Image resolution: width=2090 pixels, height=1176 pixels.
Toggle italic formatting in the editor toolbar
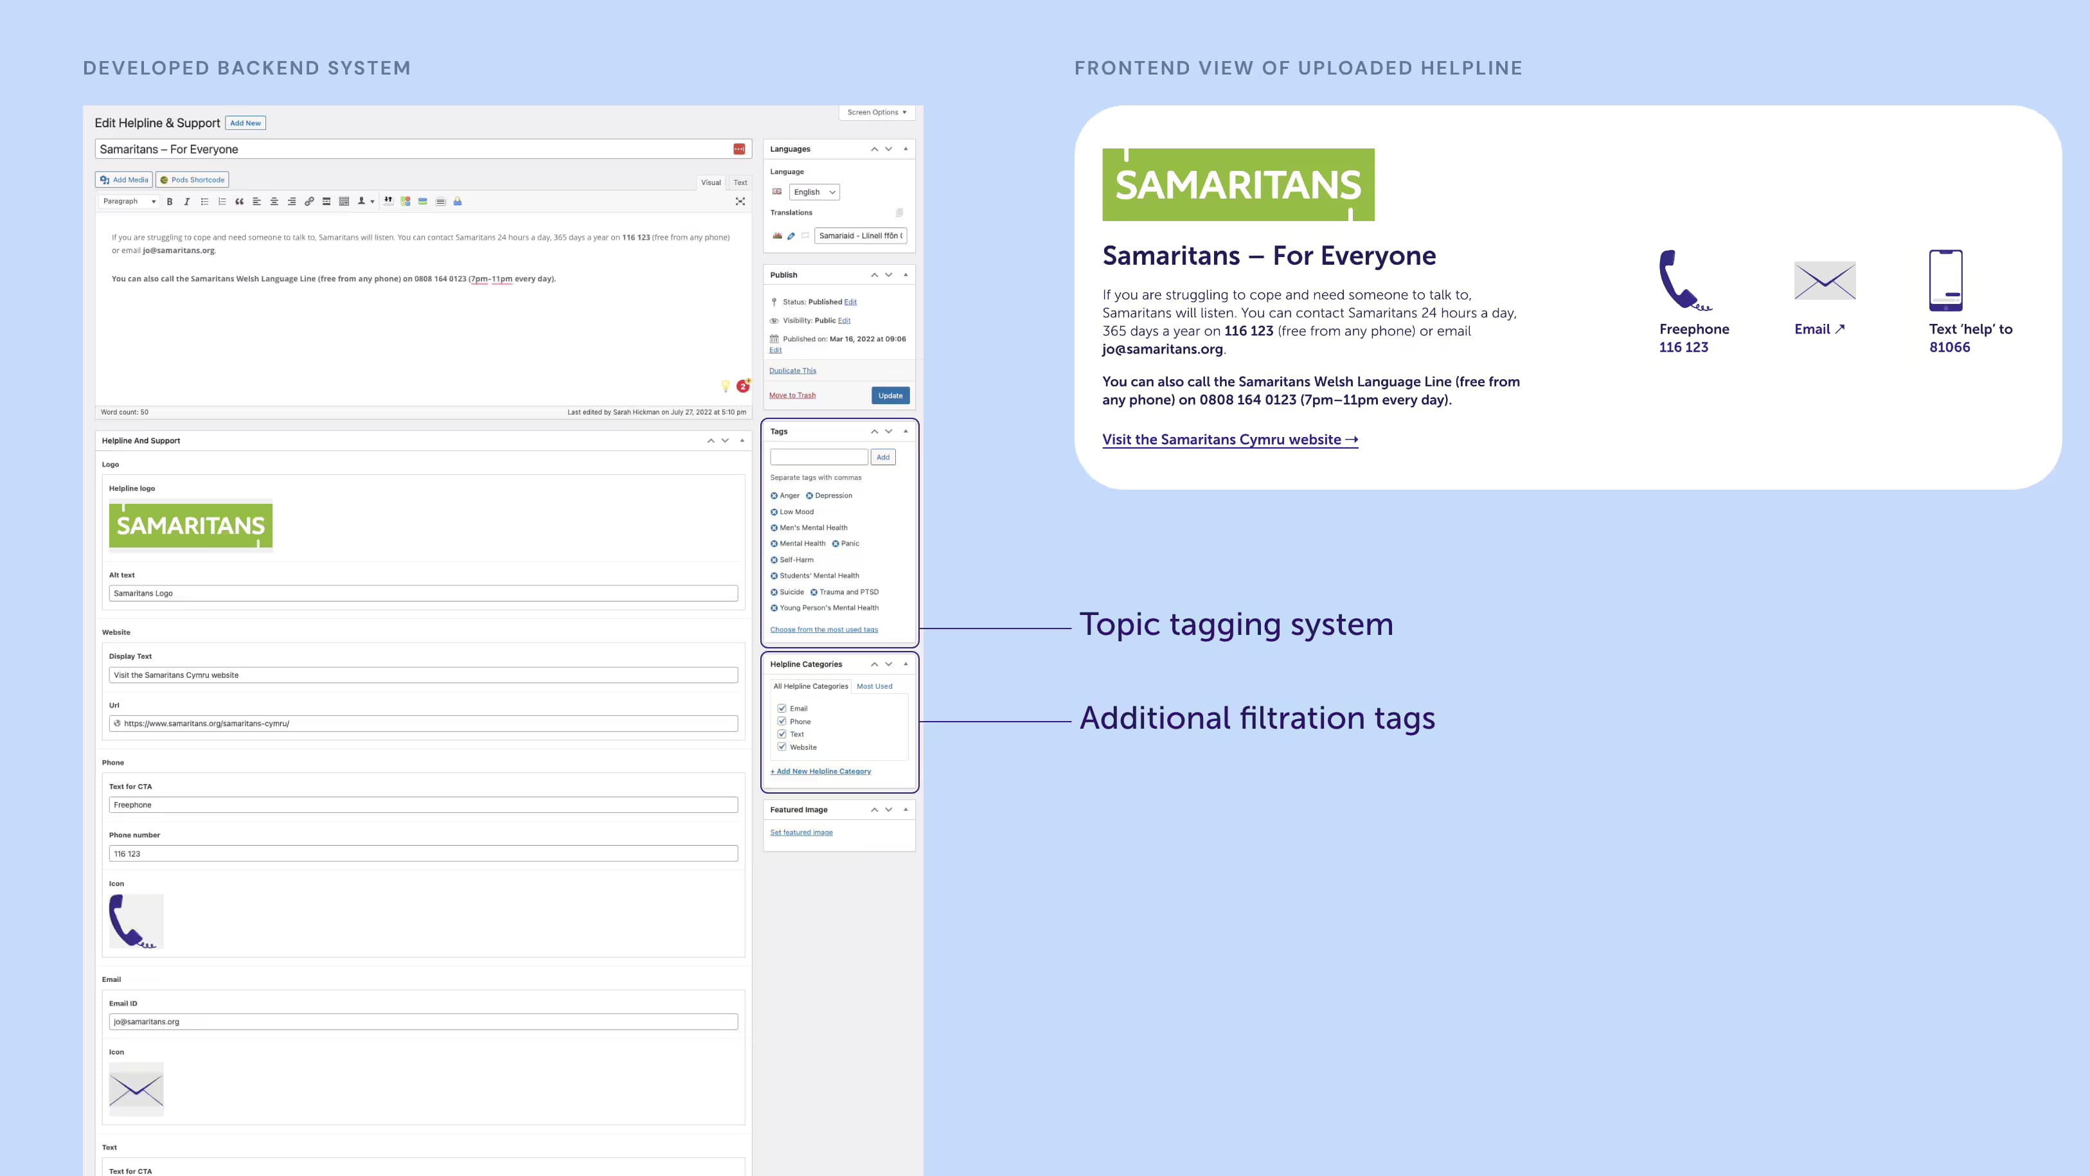click(x=186, y=201)
